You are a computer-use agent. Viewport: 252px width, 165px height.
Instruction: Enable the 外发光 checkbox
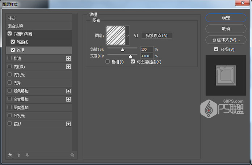pyautogui.click(x=9, y=115)
